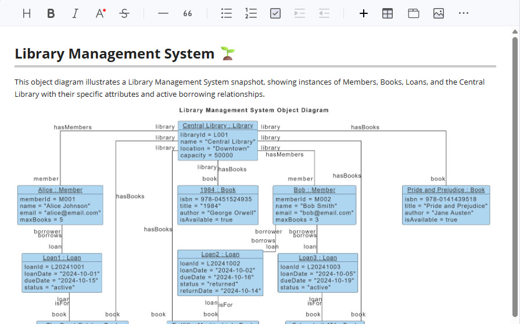
Task: Click maxBooks = 3 attribute
Action: coord(297,220)
